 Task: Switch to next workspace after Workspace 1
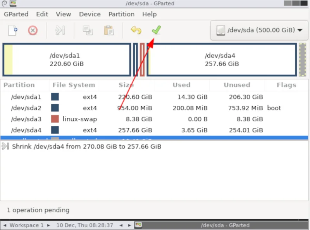click(x=49, y=225)
